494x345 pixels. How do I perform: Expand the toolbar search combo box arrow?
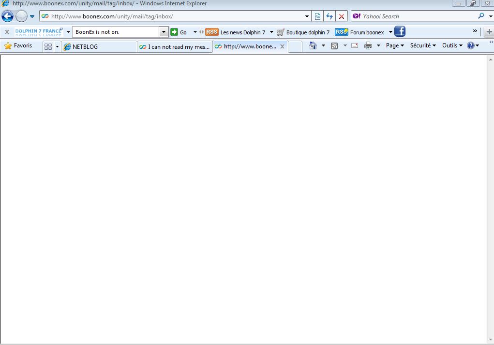[164, 32]
